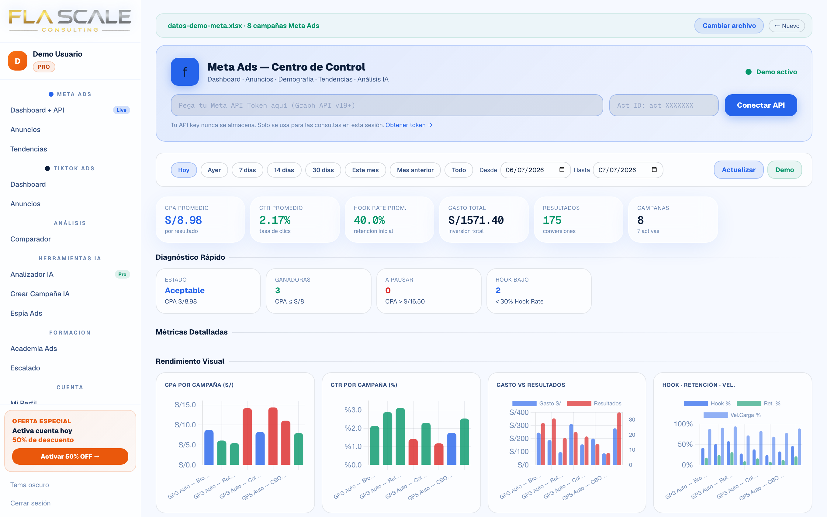The width and height of the screenshot is (827, 517).
Task: Select the Mes anterior date range
Action: [415, 170]
